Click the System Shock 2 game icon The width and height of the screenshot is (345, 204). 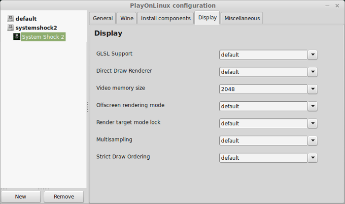(x=17, y=37)
